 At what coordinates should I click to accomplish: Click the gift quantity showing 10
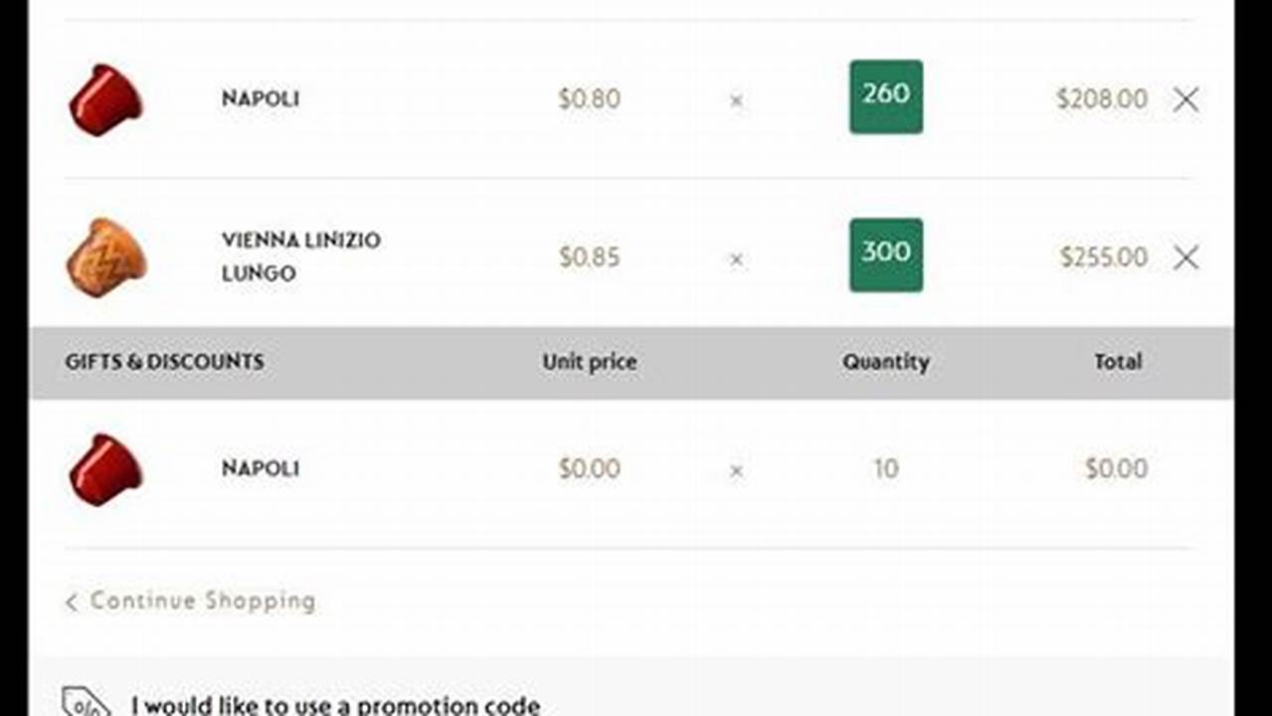point(885,467)
